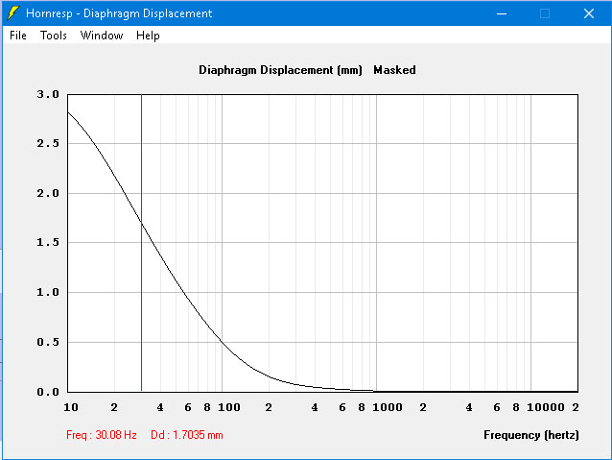
Task: Click the 10 x-axis frequency label
Action: pyautogui.click(x=71, y=407)
